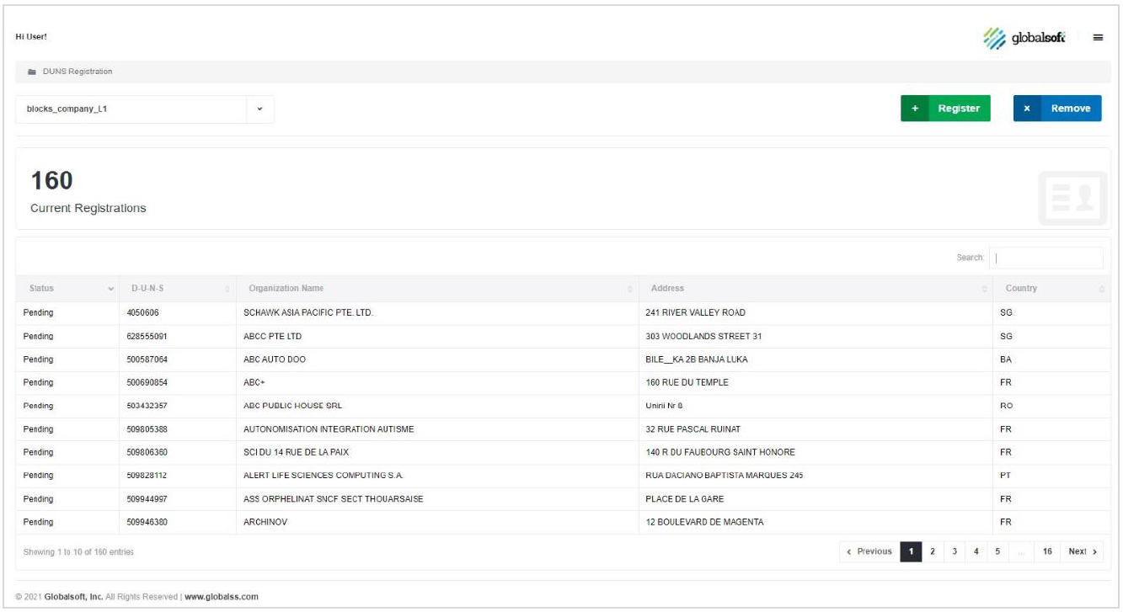
Task: Click DUNS number 509828112
Action: tap(147, 476)
